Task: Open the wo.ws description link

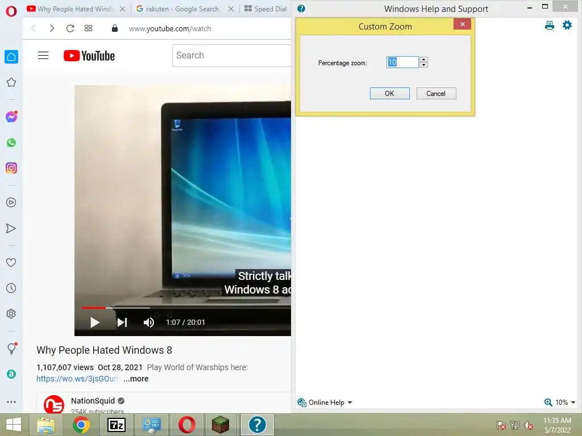Action: click(x=77, y=379)
